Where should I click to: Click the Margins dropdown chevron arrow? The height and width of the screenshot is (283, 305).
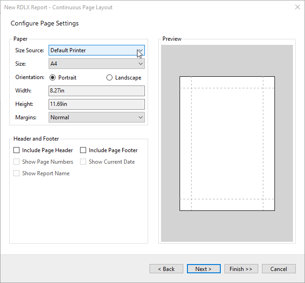(141, 117)
